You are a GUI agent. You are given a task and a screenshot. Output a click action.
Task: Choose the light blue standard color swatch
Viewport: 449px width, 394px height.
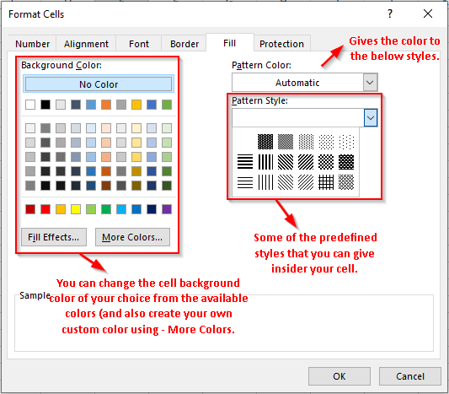coord(121,209)
